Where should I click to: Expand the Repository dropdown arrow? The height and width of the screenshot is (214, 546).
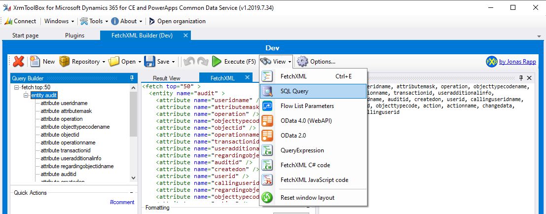point(104,62)
